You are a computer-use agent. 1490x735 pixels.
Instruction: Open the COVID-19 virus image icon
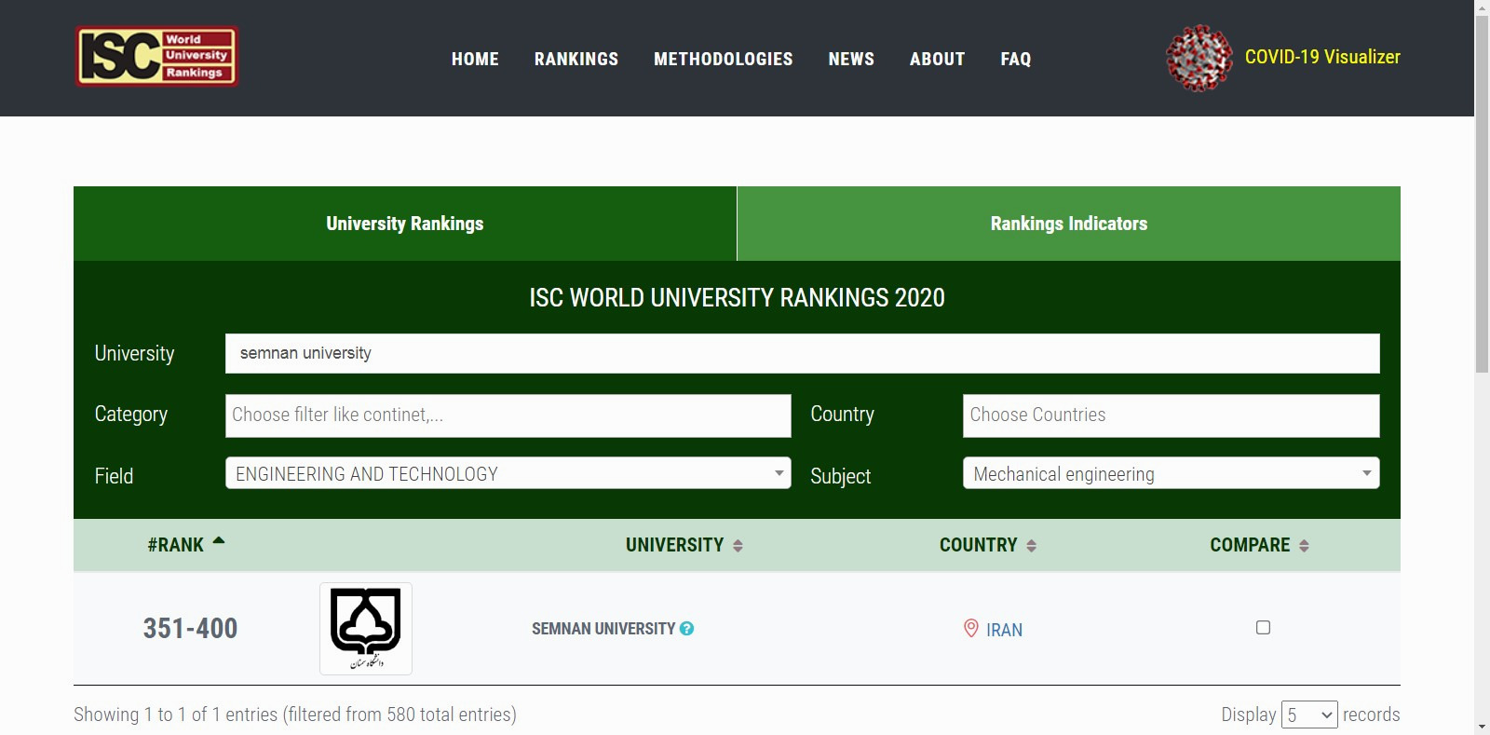(1199, 58)
